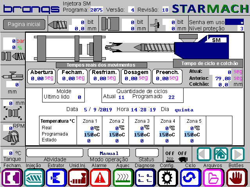The height and width of the screenshot is (187, 250).
Task: Select the Resfriam. time box
Action: (x=104, y=76)
